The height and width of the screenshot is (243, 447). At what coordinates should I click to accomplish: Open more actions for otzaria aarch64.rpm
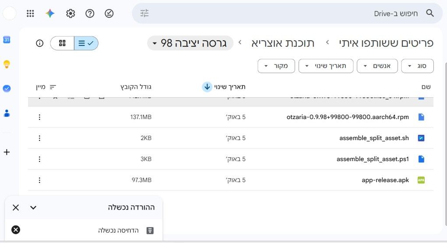click(x=39, y=117)
